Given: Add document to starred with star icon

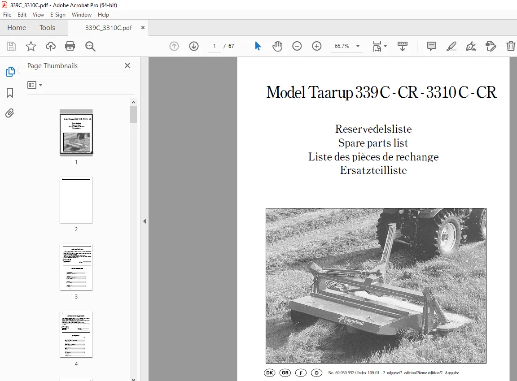Looking at the screenshot, I should [x=31, y=46].
